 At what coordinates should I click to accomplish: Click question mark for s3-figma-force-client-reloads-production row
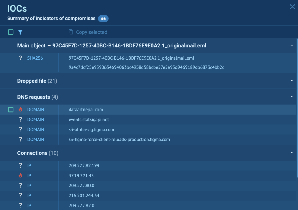click(x=20, y=139)
